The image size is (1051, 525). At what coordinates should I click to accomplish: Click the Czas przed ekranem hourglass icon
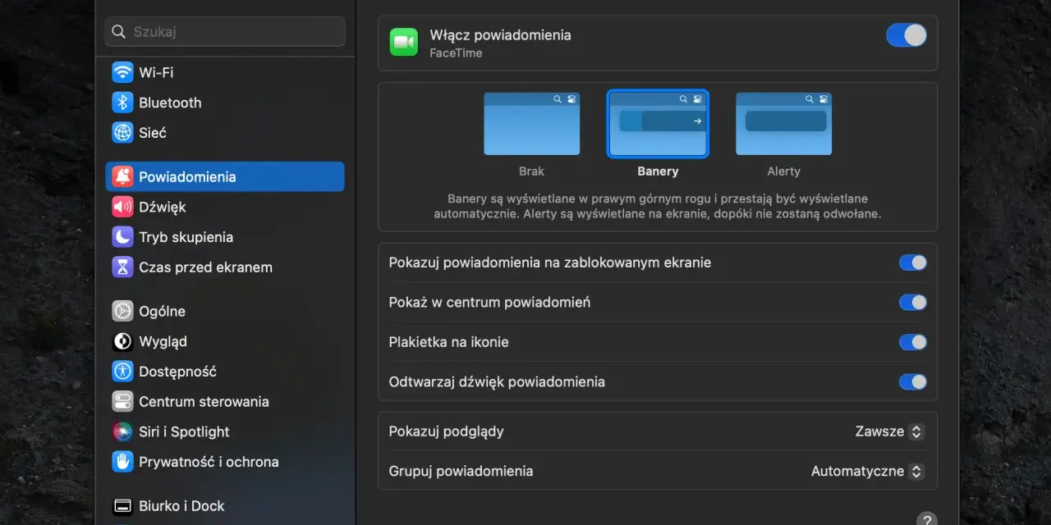pos(122,267)
